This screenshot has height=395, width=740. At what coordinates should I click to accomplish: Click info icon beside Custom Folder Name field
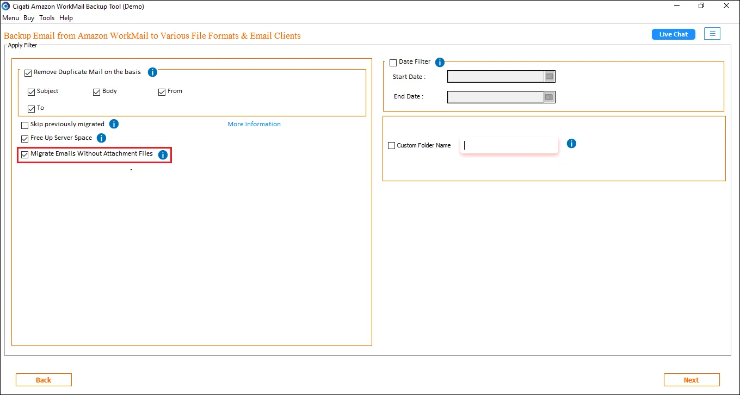(x=571, y=144)
